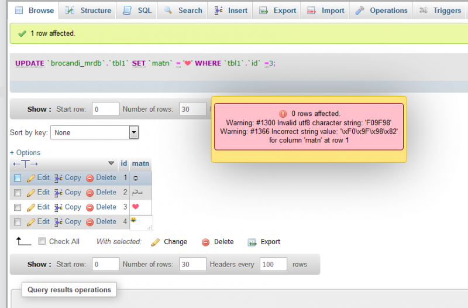Click the red error icon in warning popup

tap(283, 114)
